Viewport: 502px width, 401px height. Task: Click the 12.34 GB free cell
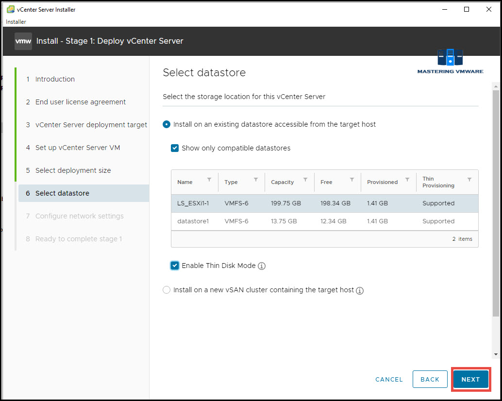tap(333, 221)
